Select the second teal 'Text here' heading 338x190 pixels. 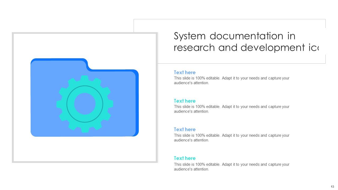tap(185, 101)
